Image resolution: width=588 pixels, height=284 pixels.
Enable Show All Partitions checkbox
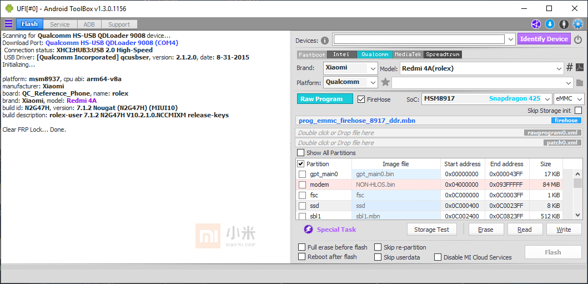(x=301, y=153)
